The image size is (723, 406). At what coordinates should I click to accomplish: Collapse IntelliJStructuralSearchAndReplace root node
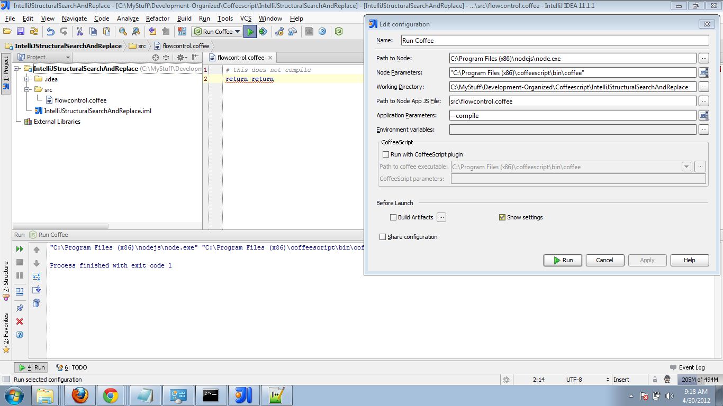[17, 69]
